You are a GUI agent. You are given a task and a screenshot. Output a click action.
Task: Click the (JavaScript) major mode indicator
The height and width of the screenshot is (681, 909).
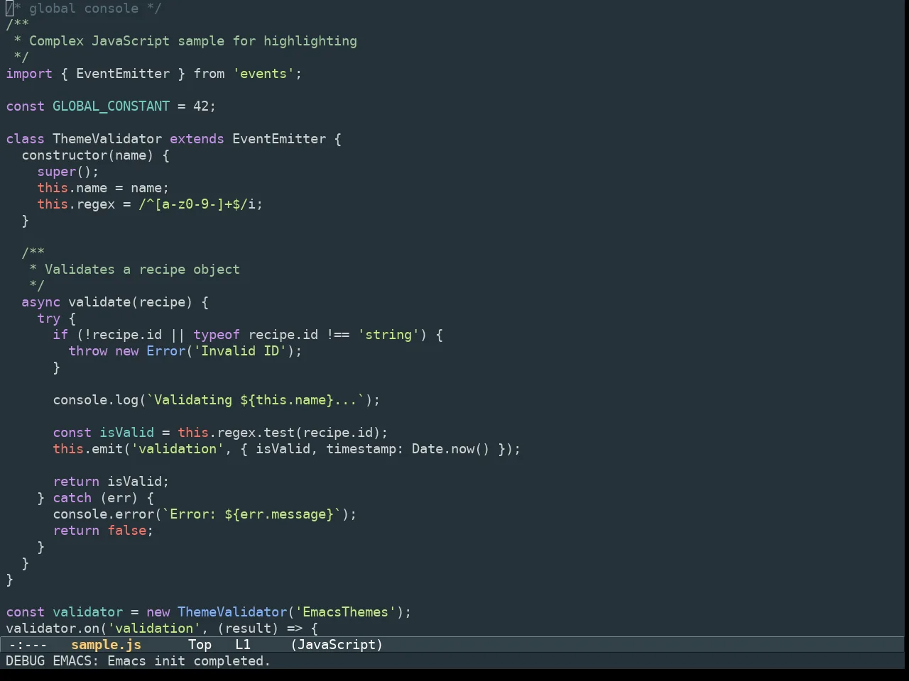(337, 645)
